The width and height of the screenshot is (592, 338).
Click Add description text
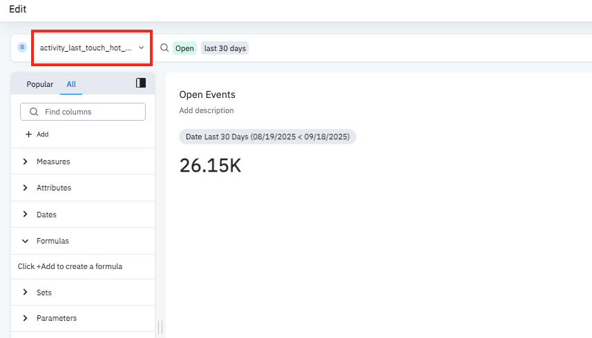tap(207, 110)
